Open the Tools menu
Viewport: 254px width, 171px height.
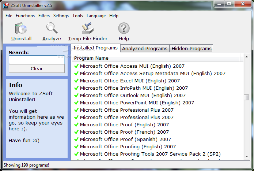click(x=77, y=16)
